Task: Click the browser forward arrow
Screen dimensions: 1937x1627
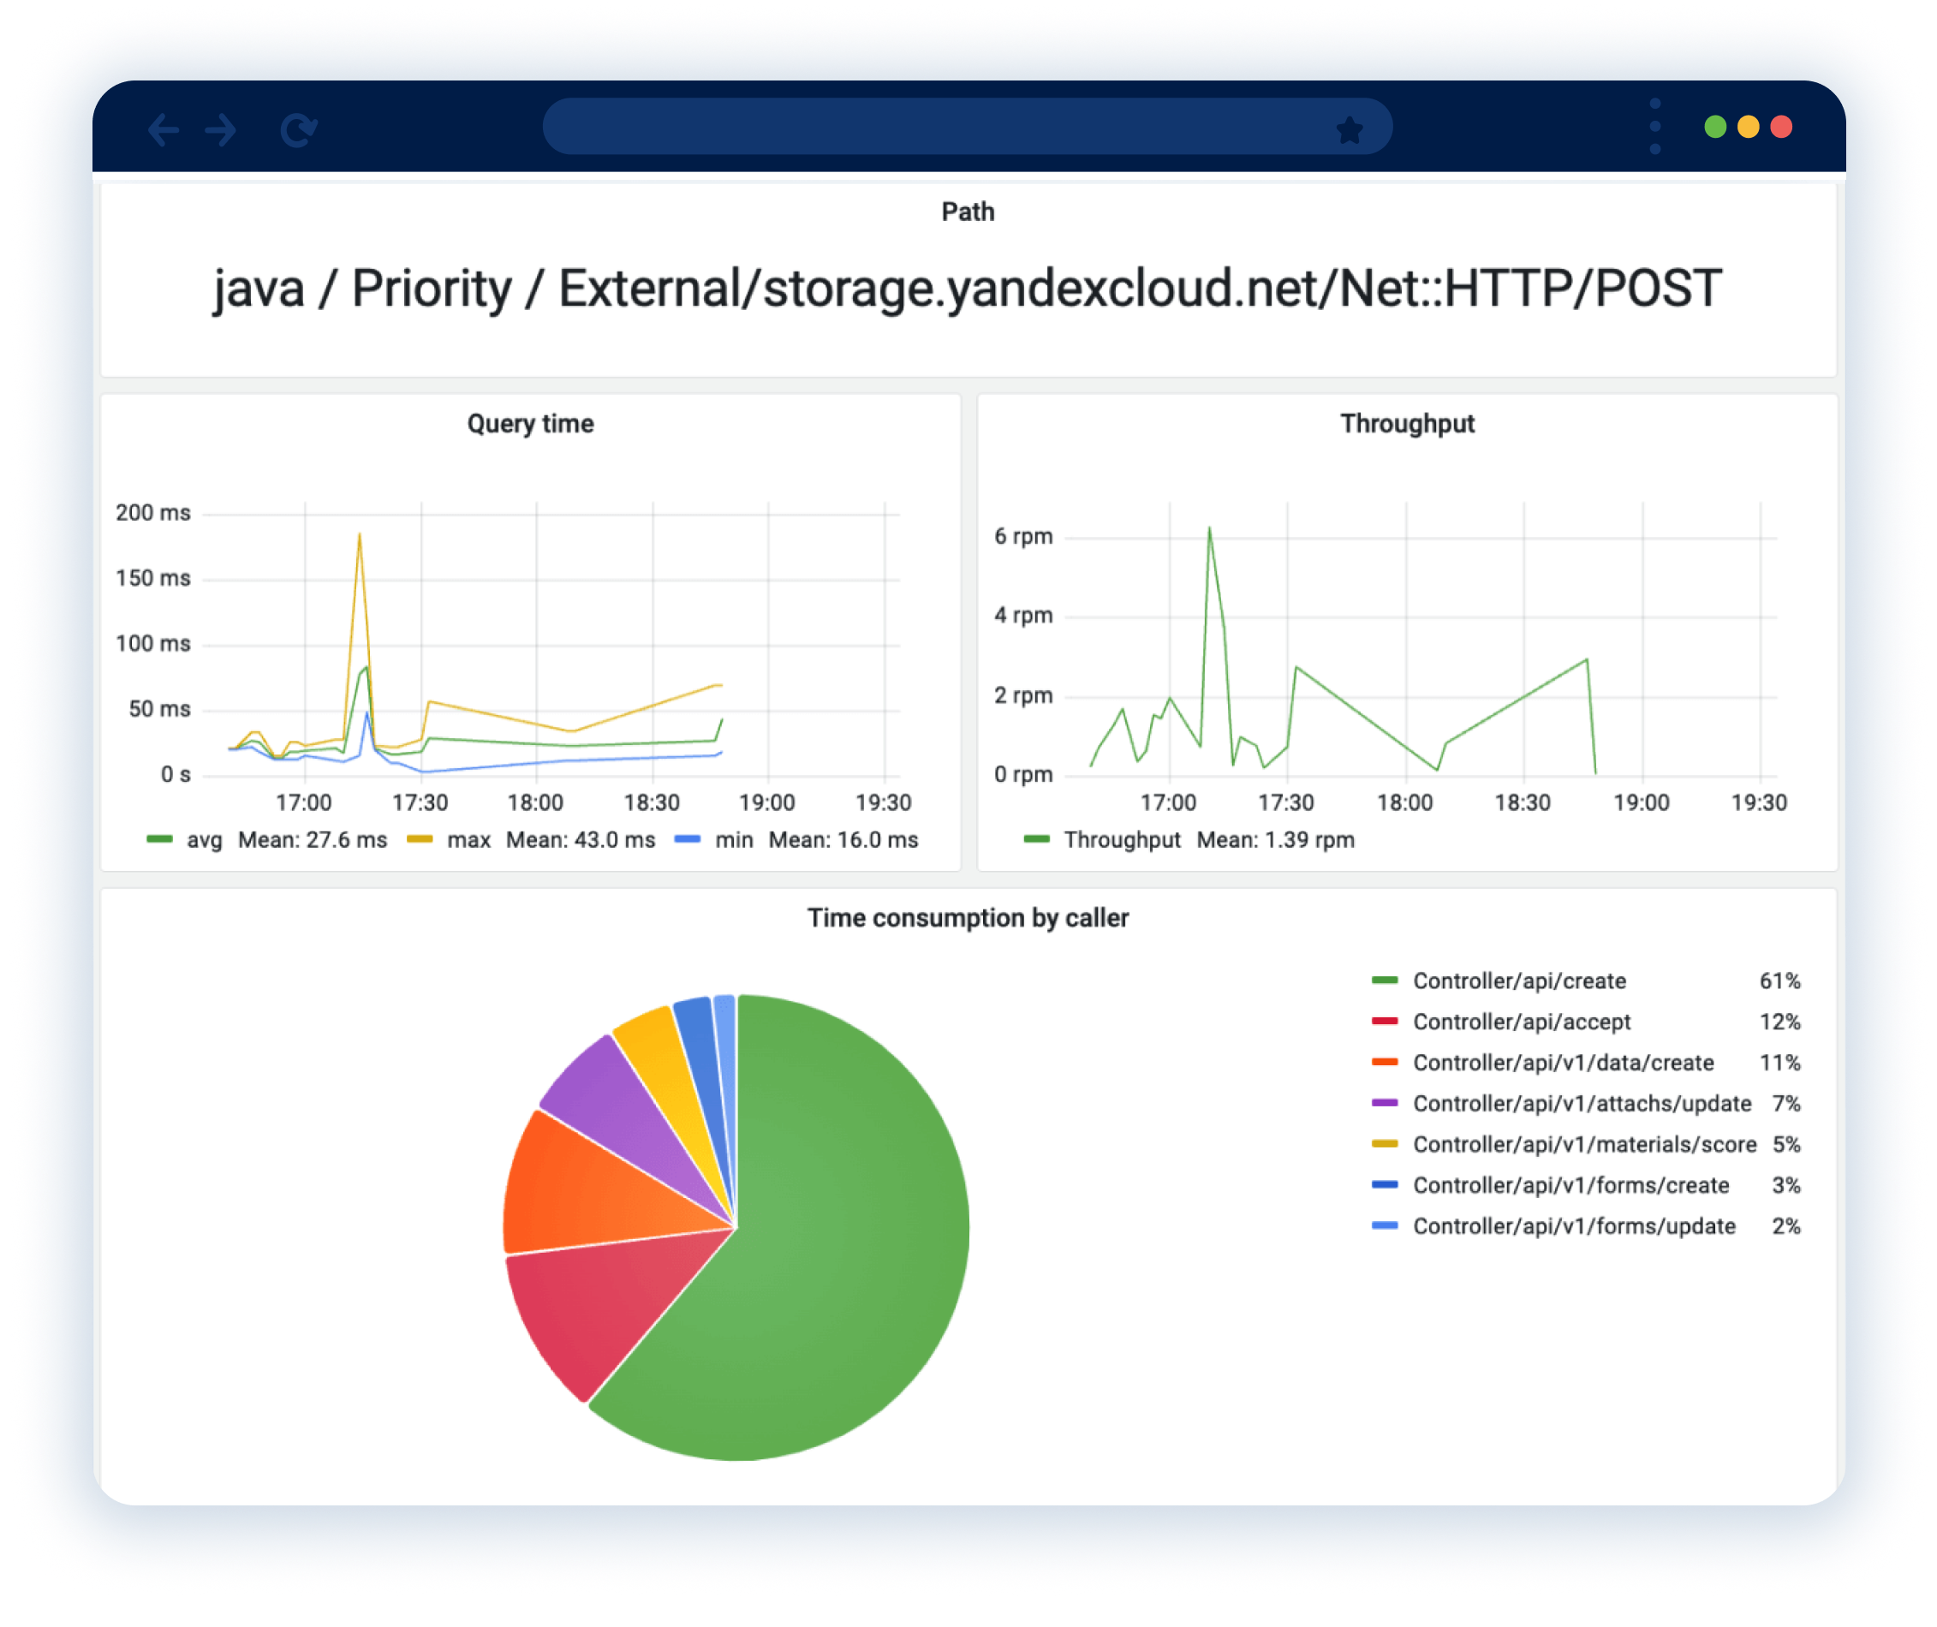Action: (x=222, y=130)
